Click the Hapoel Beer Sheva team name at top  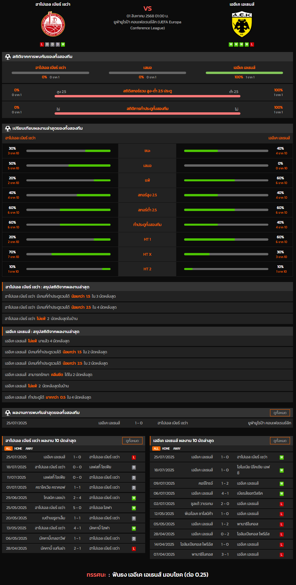pos(53,4)
